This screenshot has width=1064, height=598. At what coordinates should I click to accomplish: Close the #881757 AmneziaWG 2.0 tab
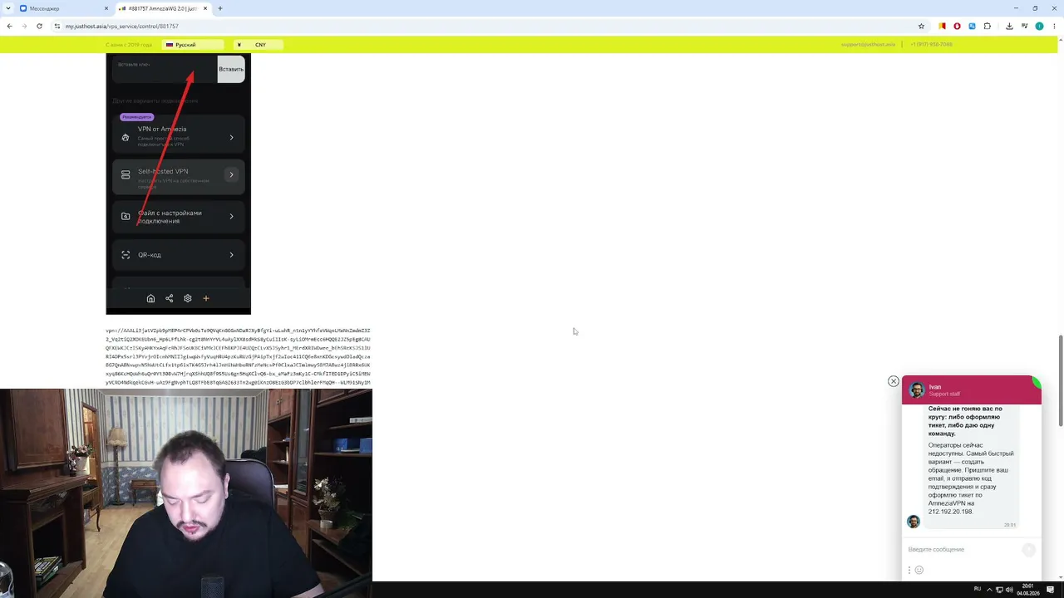click(205, 8)
